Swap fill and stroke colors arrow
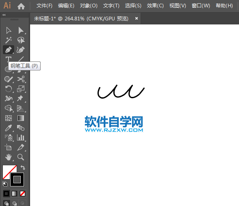Viewport: 239px width, 206px height. coord(23,167)
